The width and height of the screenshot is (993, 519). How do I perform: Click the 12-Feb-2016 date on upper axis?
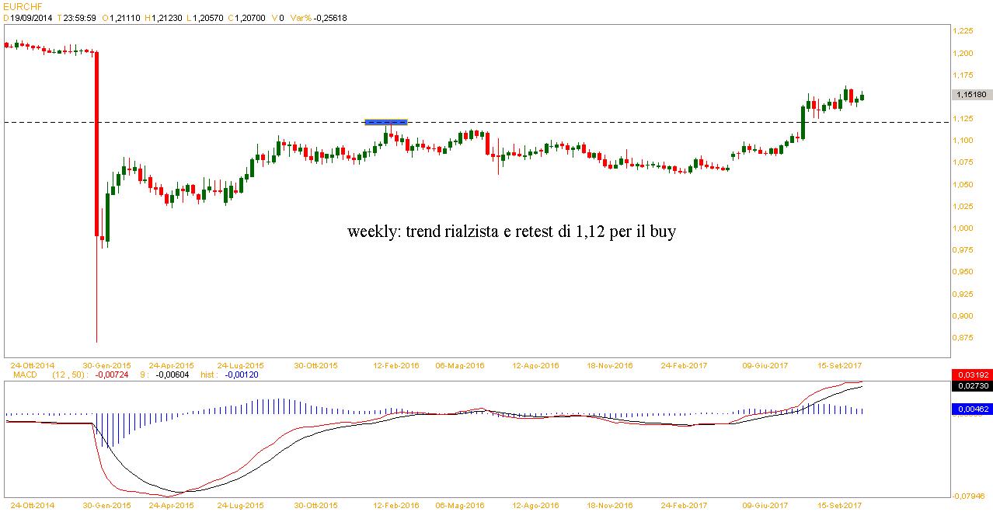[396, 365]
